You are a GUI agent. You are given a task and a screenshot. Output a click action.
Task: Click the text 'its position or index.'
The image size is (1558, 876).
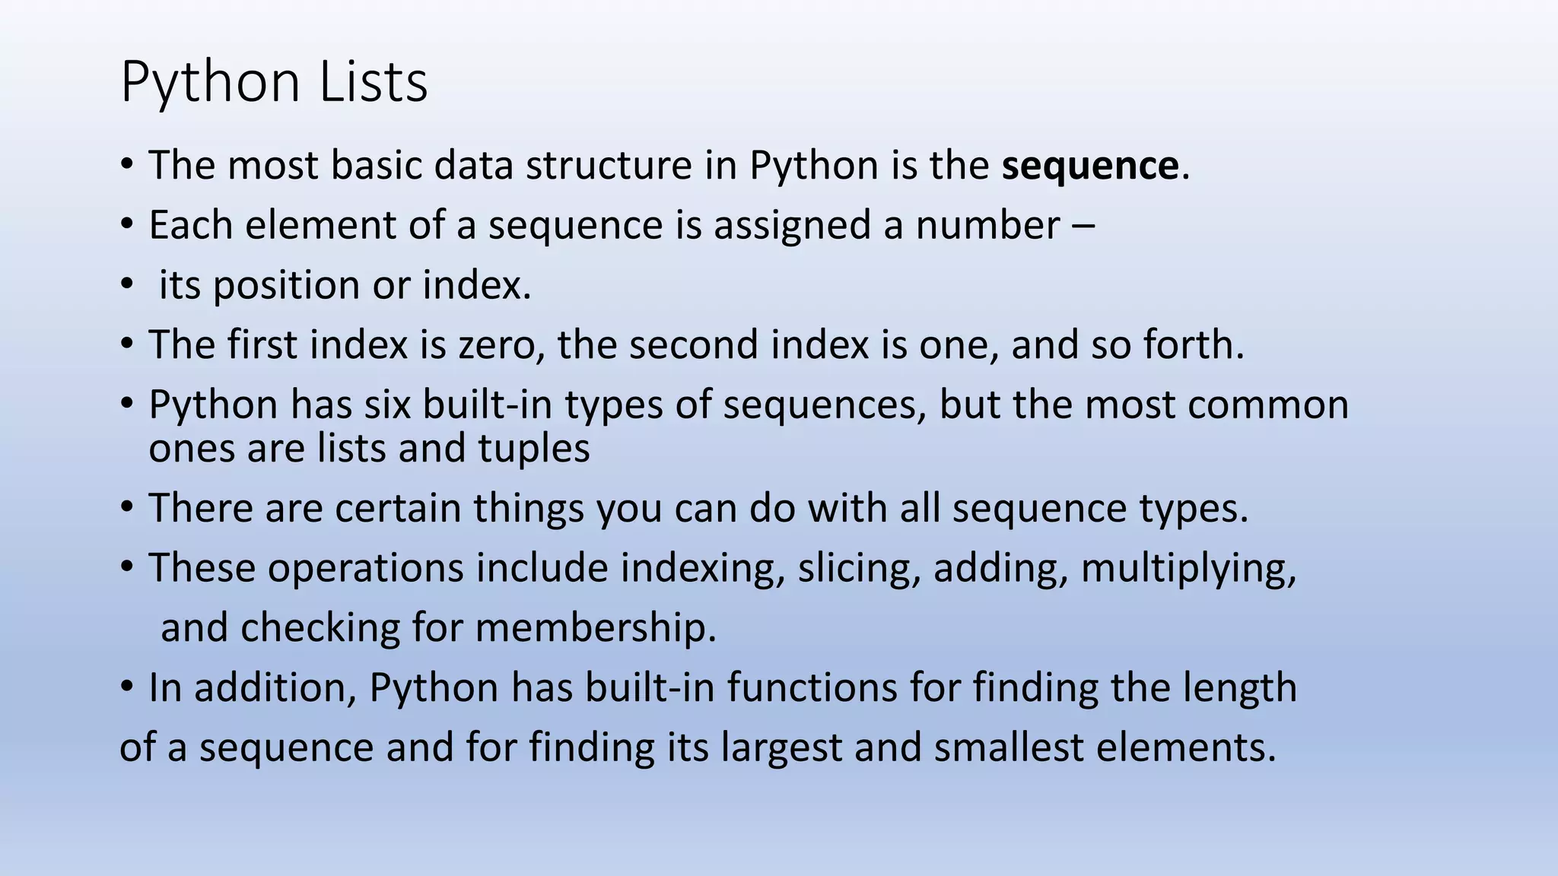coord(345,285)
